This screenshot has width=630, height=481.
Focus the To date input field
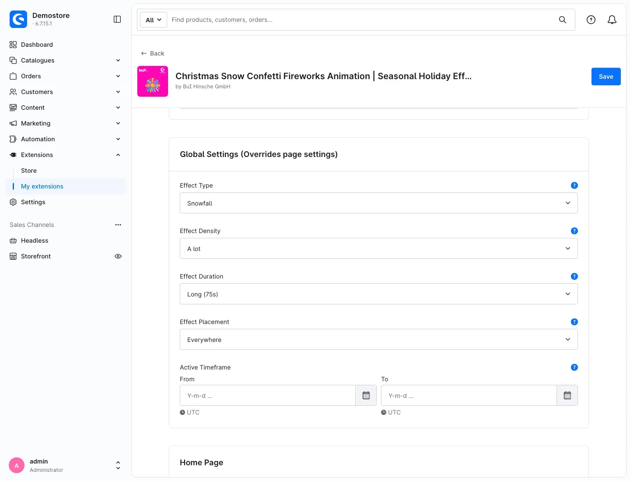469,395
